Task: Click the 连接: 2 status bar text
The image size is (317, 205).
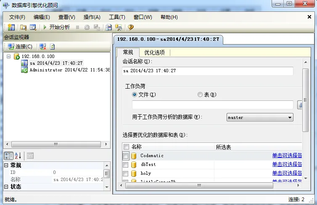Action: tap(296, 200)
